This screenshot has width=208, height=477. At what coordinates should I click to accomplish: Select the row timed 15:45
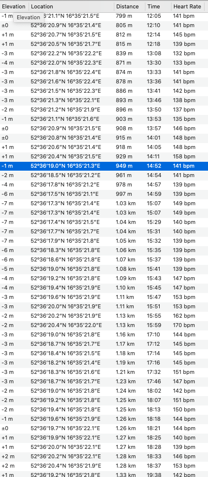coord(104,288)
